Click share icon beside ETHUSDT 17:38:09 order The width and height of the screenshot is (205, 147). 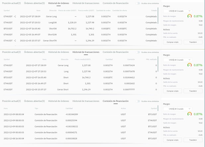tap(15, 16)
